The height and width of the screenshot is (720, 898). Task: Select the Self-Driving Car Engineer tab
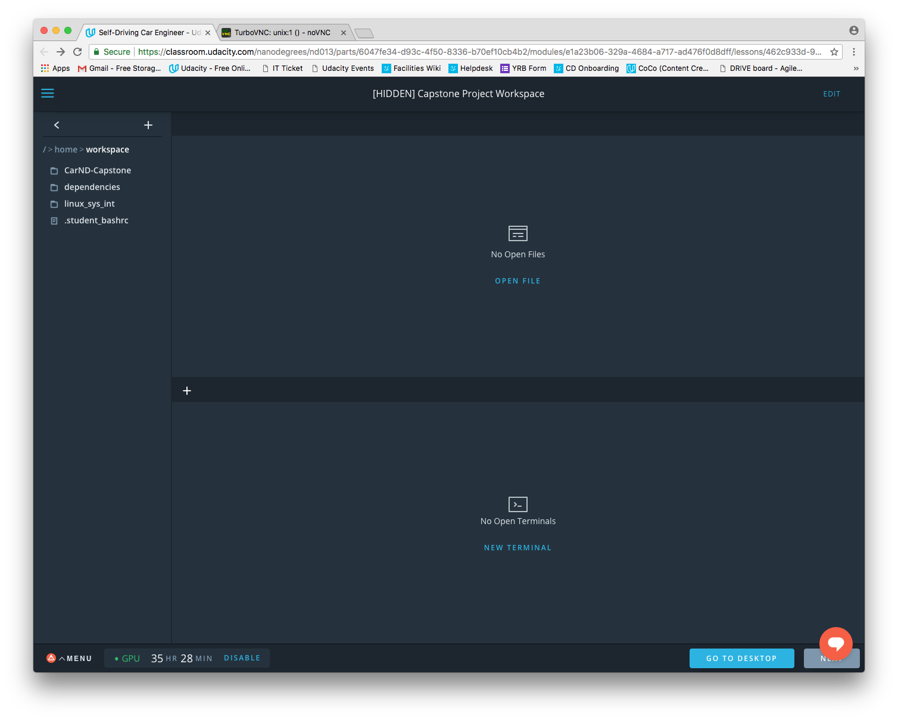tap(146, 33)
